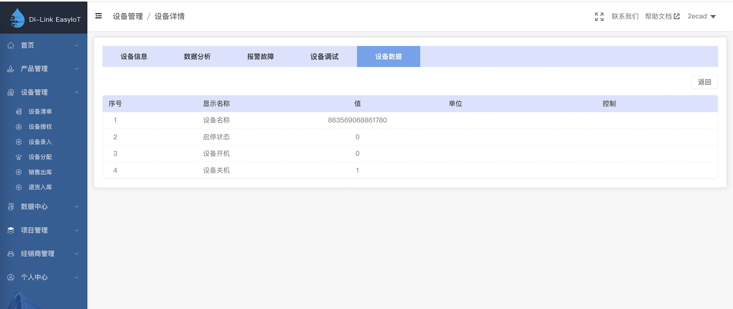Click the fullscreen toggle icon

599,16
